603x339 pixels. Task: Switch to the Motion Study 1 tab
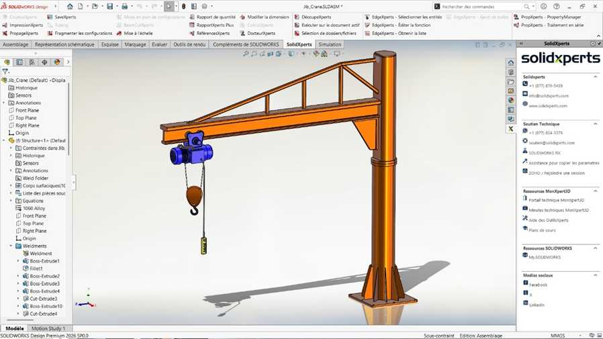point(48,329)
